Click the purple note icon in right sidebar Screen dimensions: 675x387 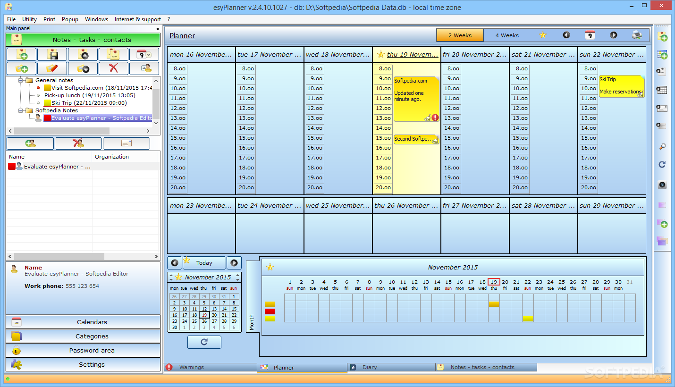(662, 205)
